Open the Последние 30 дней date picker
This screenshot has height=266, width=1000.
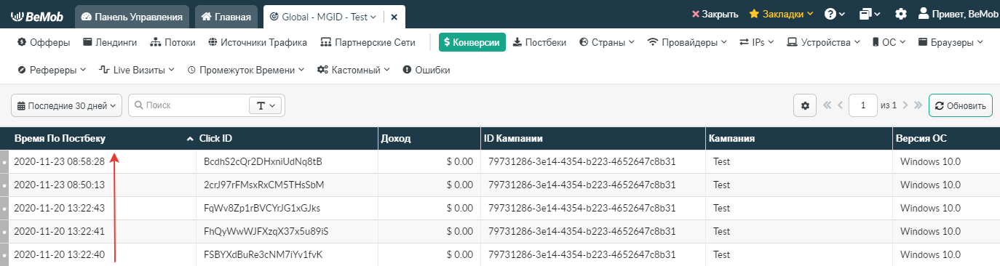66,105
